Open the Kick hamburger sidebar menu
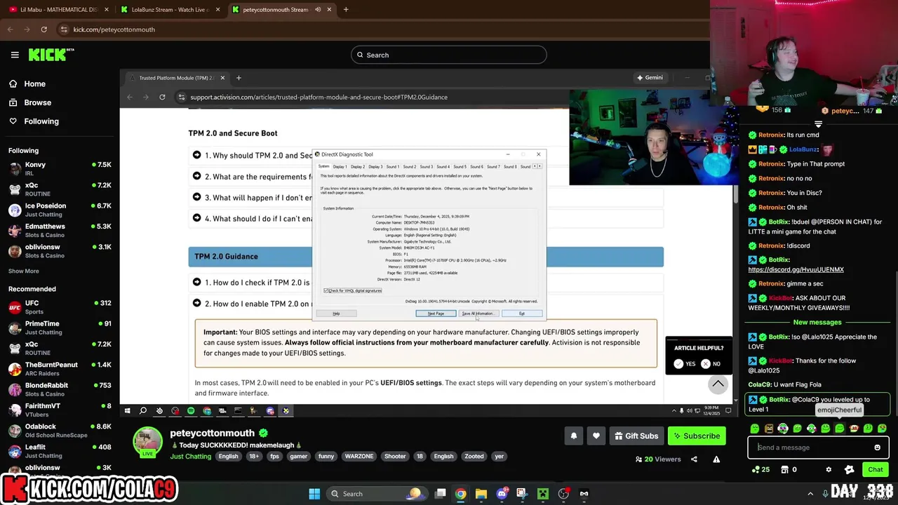Viewport: 898px width, 505px height. coord(15,55)
